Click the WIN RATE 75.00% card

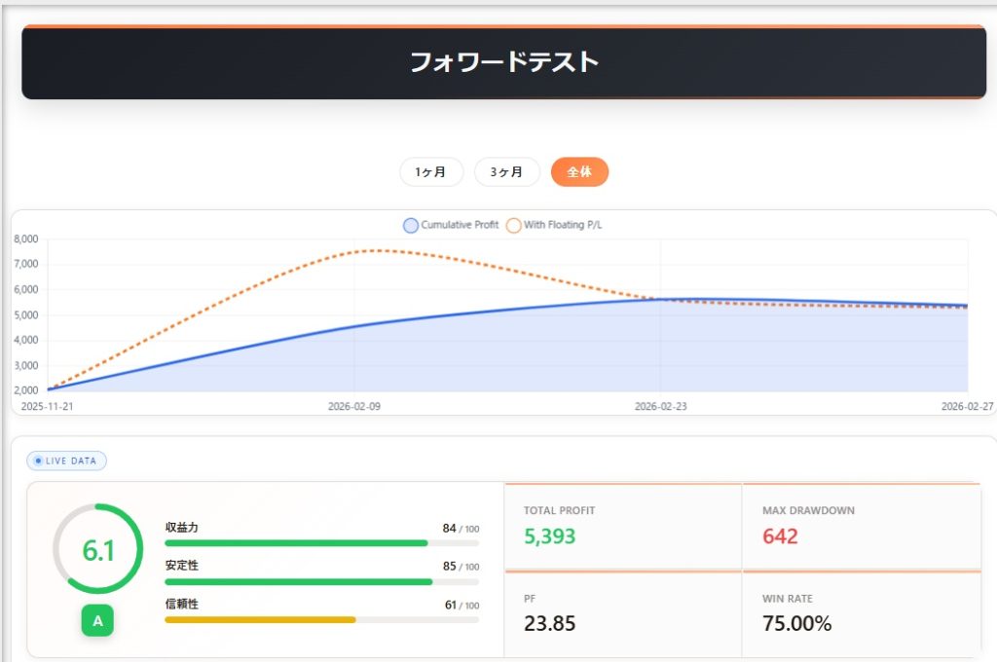pos(861,614)
